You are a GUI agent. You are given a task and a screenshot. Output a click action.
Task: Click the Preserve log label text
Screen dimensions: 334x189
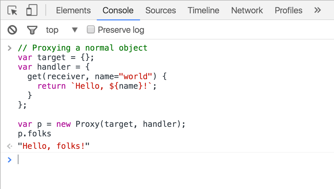pos(121,30)
